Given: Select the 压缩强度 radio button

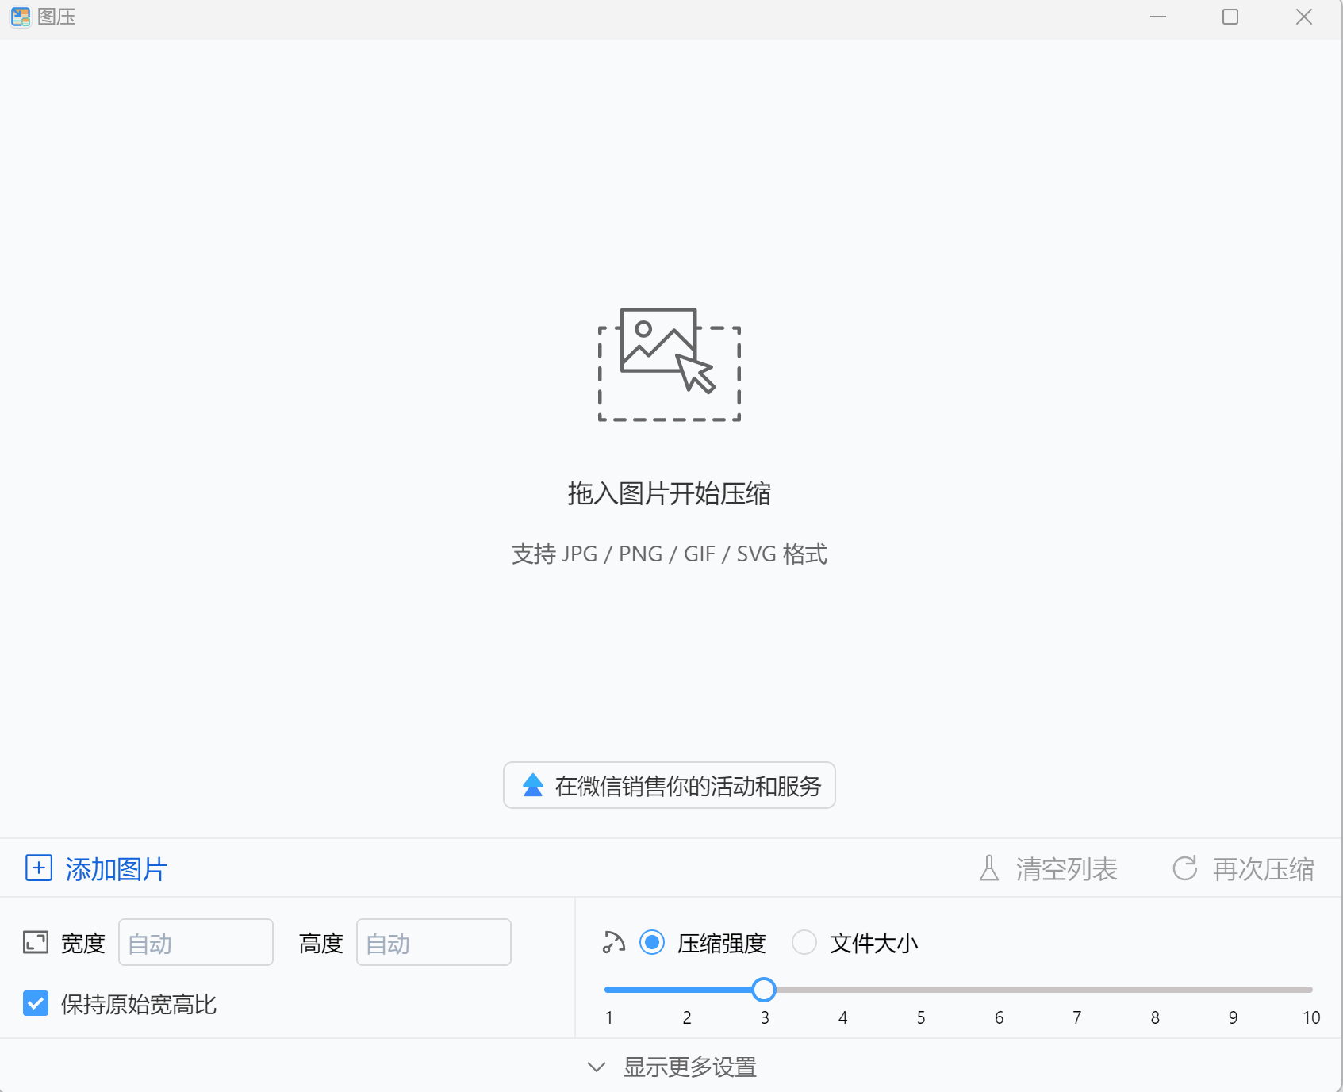Looking at the screenshot, I should tap(652, 943).
